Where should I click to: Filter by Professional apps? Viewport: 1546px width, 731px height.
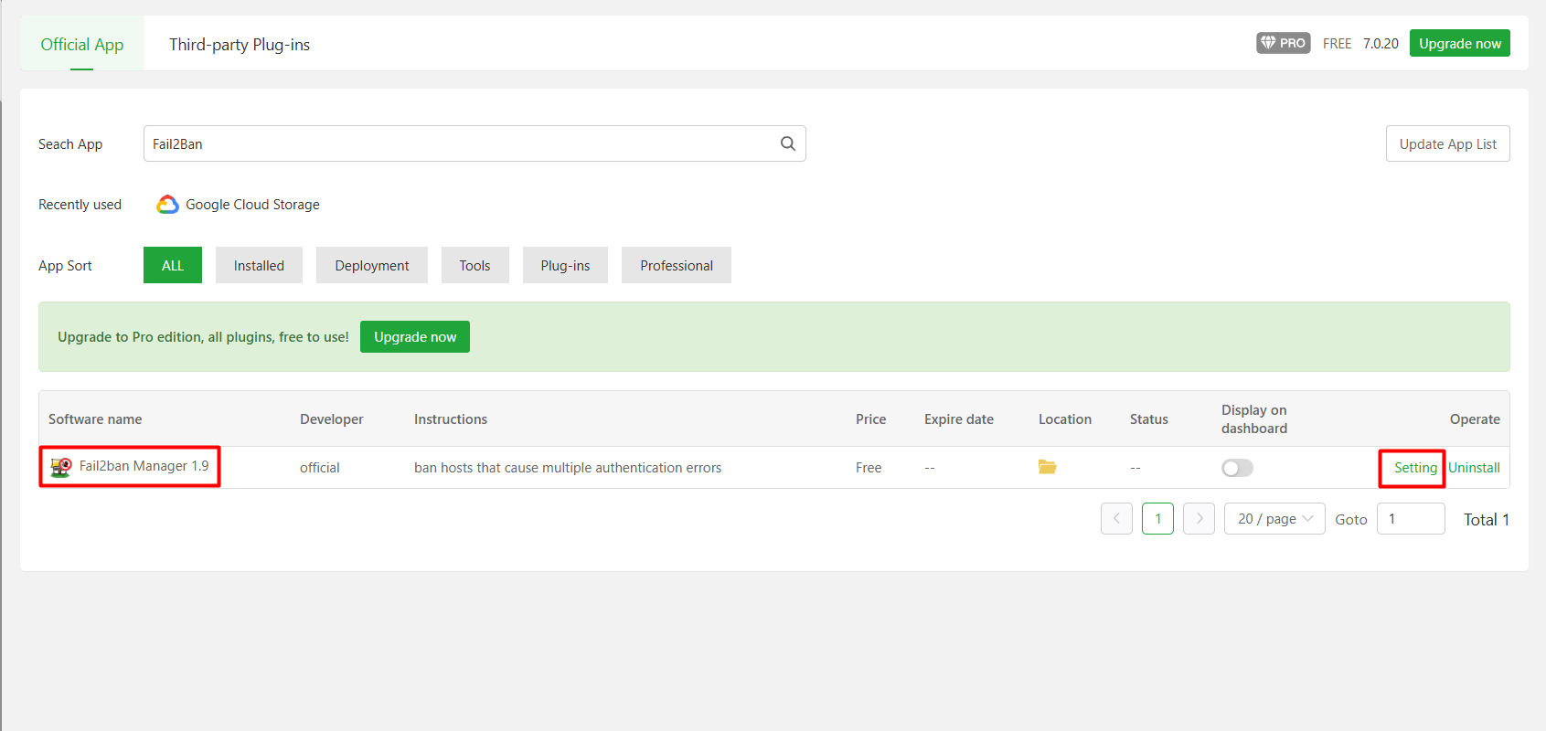[676, 265]
